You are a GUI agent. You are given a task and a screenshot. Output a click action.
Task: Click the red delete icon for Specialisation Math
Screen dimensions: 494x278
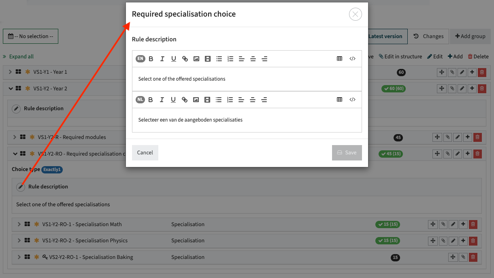point(473,224)
